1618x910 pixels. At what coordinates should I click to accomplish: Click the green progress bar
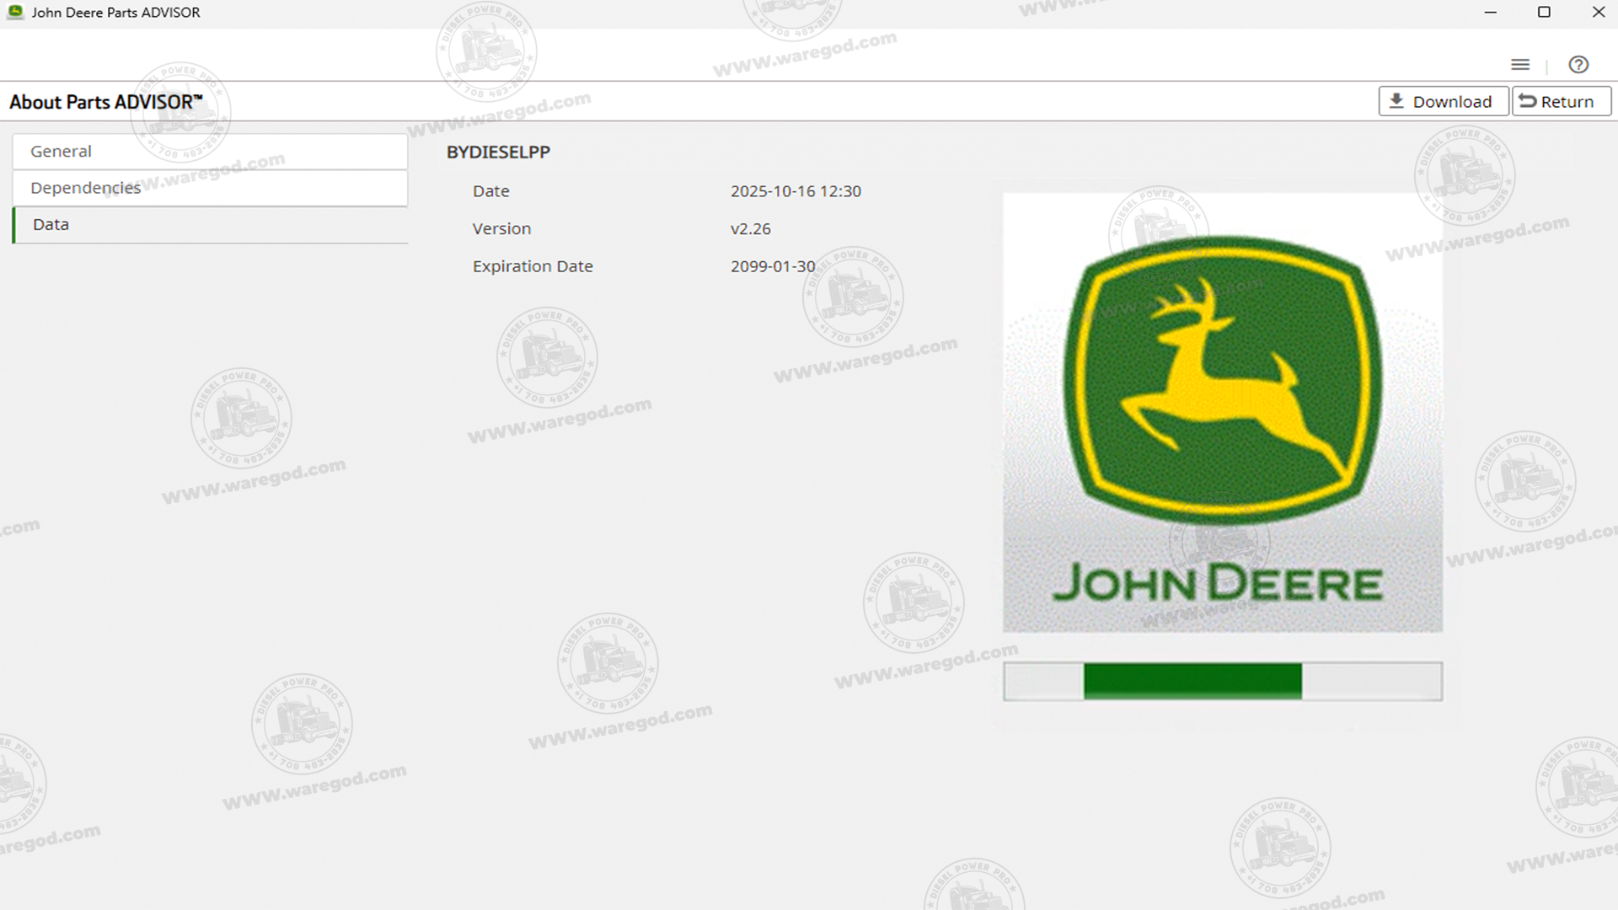point(1192,681)
